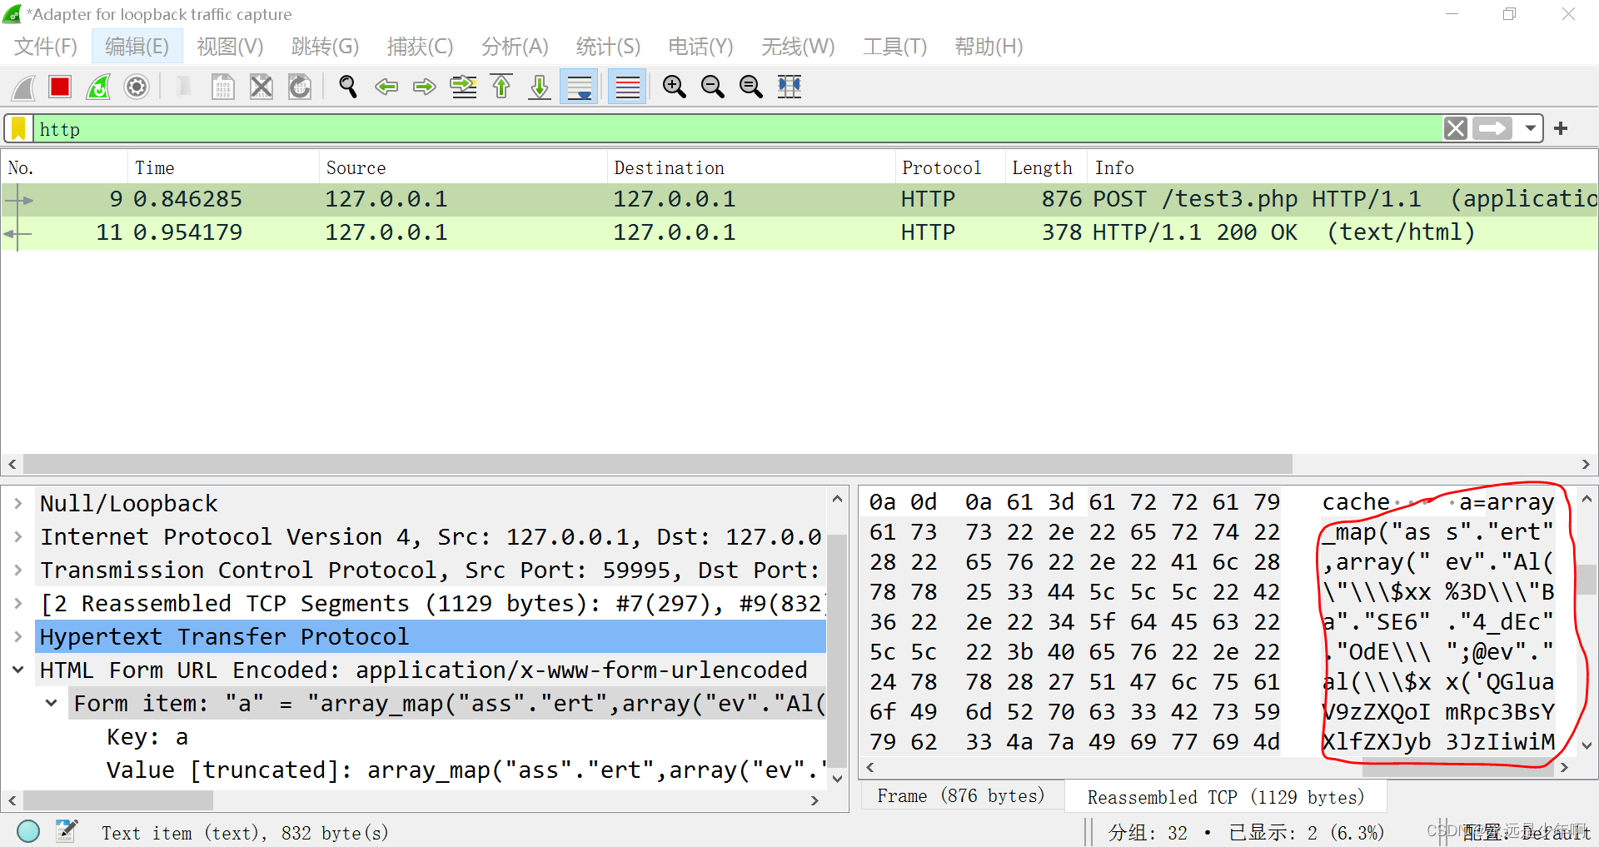This screenshot has width=1599, height=847.
Task: Select packet 9 POST /test3.php
Action: (799, 199)
